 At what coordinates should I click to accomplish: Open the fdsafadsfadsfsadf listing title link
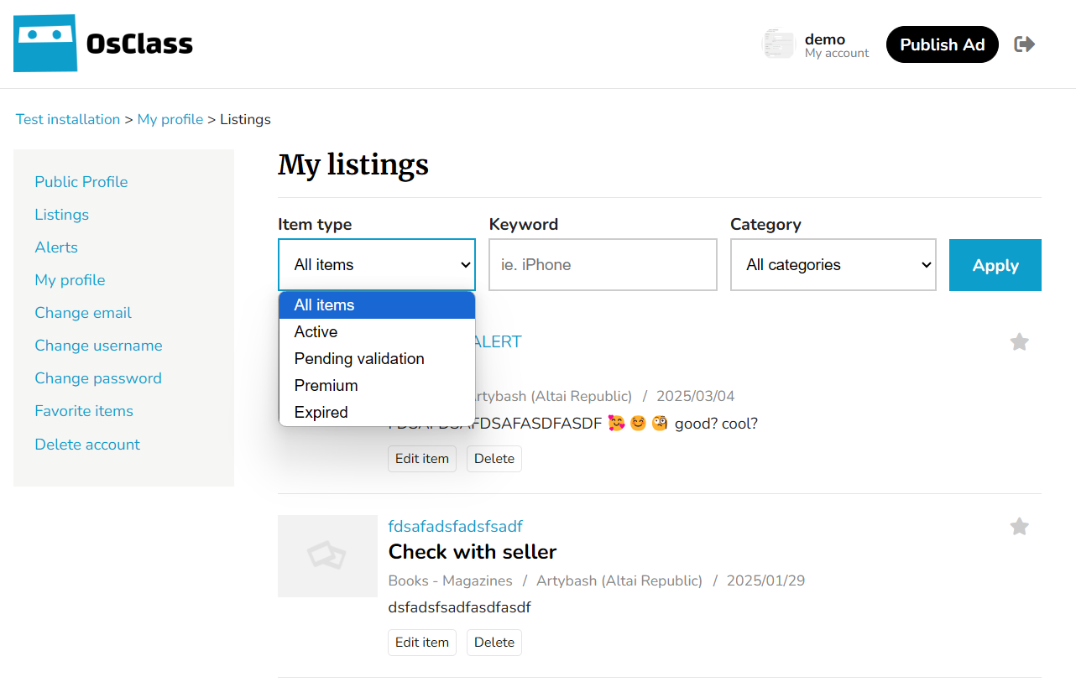coord(456,527)
